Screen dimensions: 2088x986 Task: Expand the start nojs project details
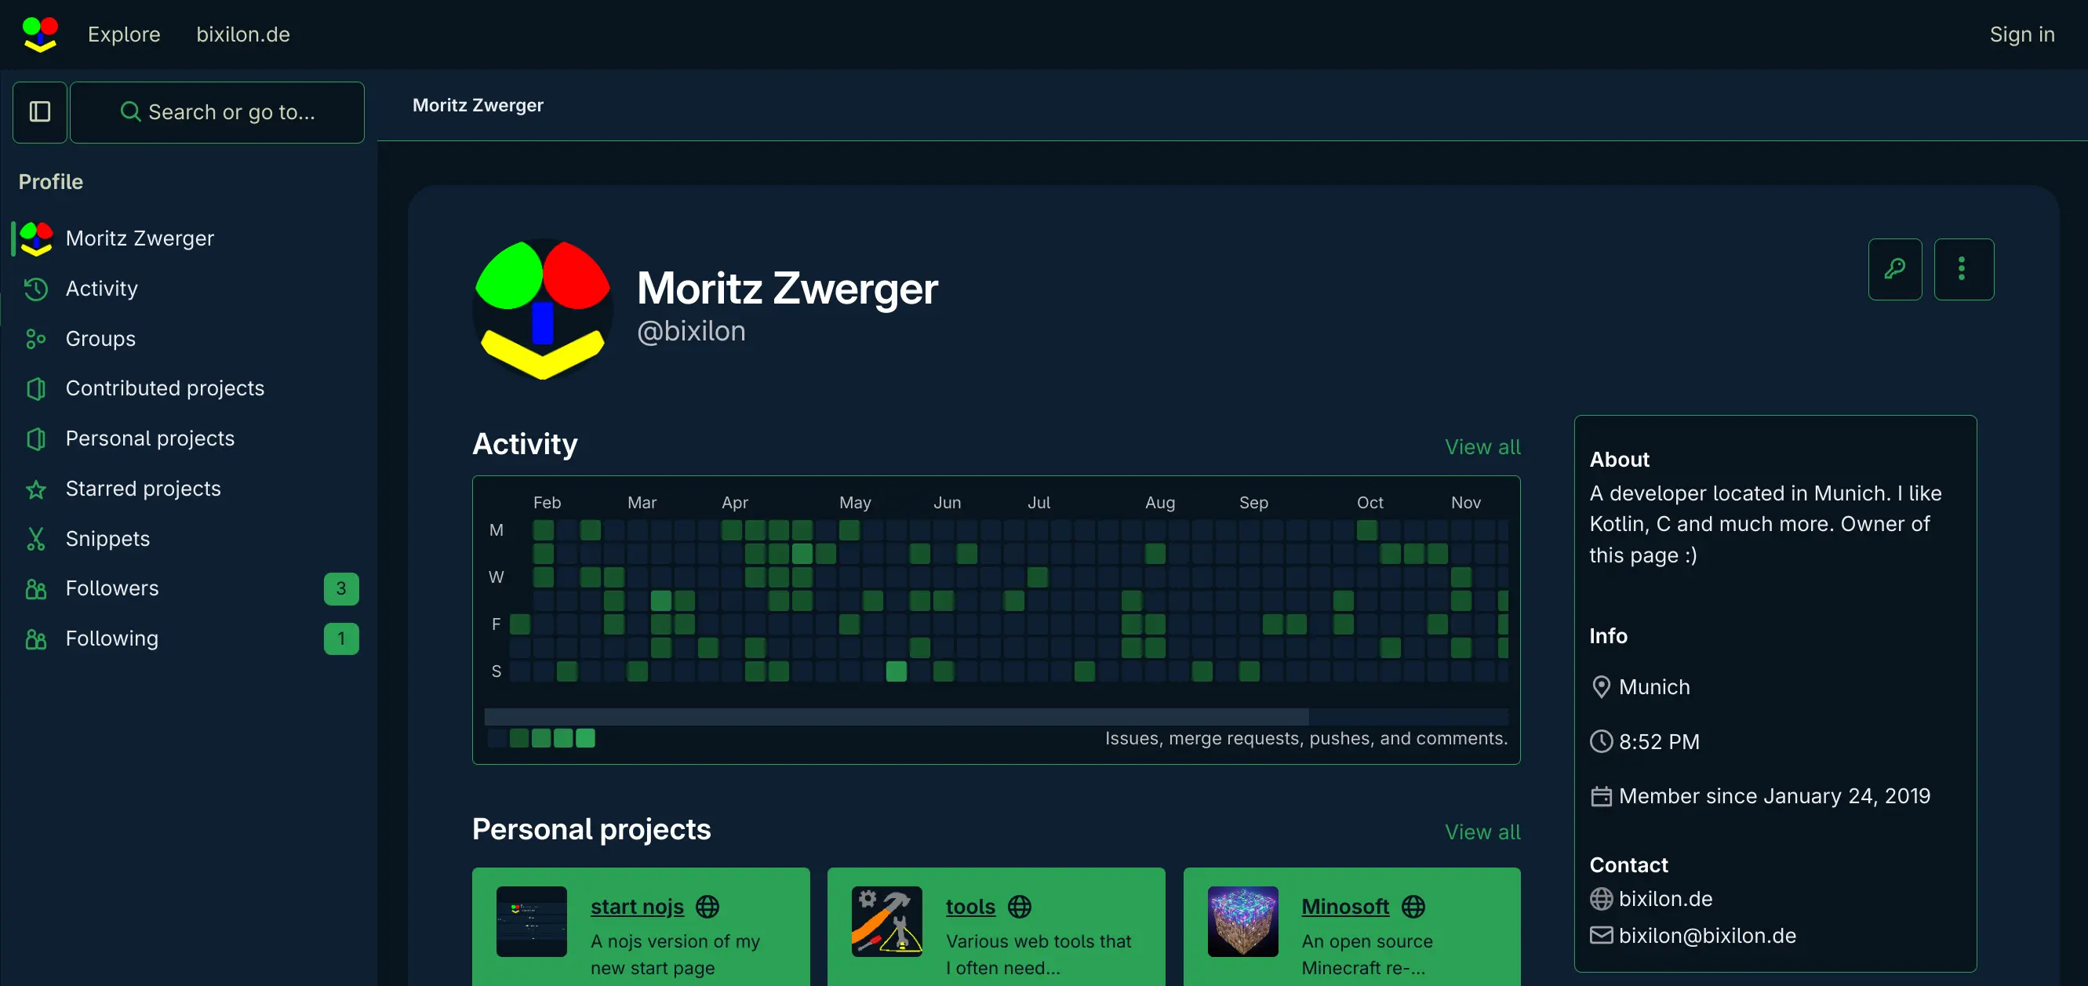click(638, 906)
